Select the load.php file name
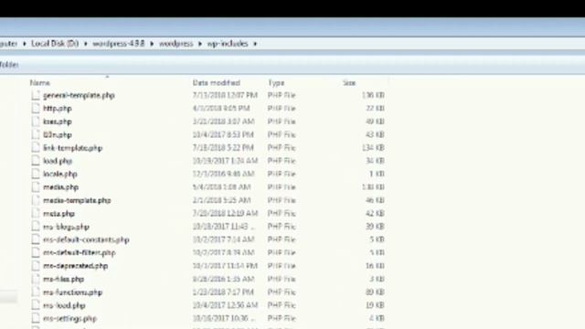The image size is (585, 329). click(x=58, y=161)
